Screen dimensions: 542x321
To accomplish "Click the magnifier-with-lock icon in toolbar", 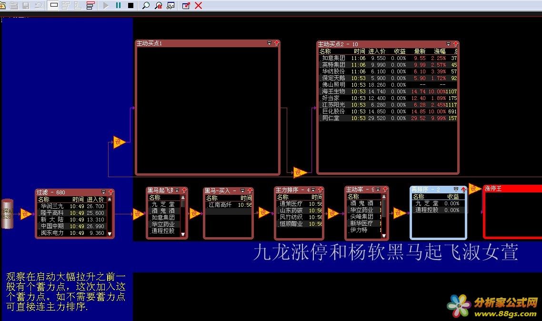I will coord(158,6).
